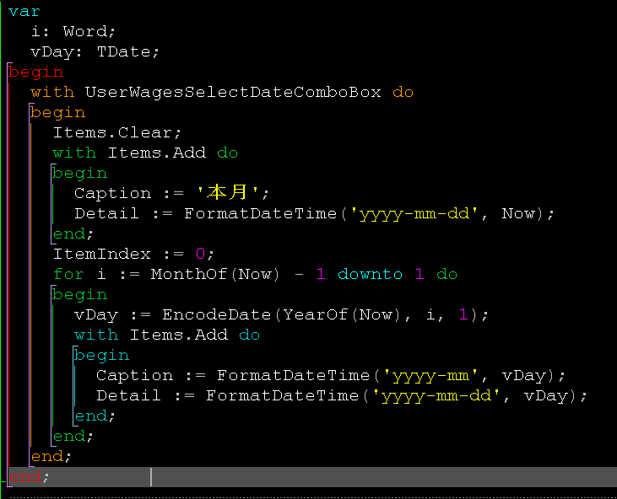The image size is (617, 499).
Task: Click 'Caption' in the first with block
Action: [x=112, y=193]
